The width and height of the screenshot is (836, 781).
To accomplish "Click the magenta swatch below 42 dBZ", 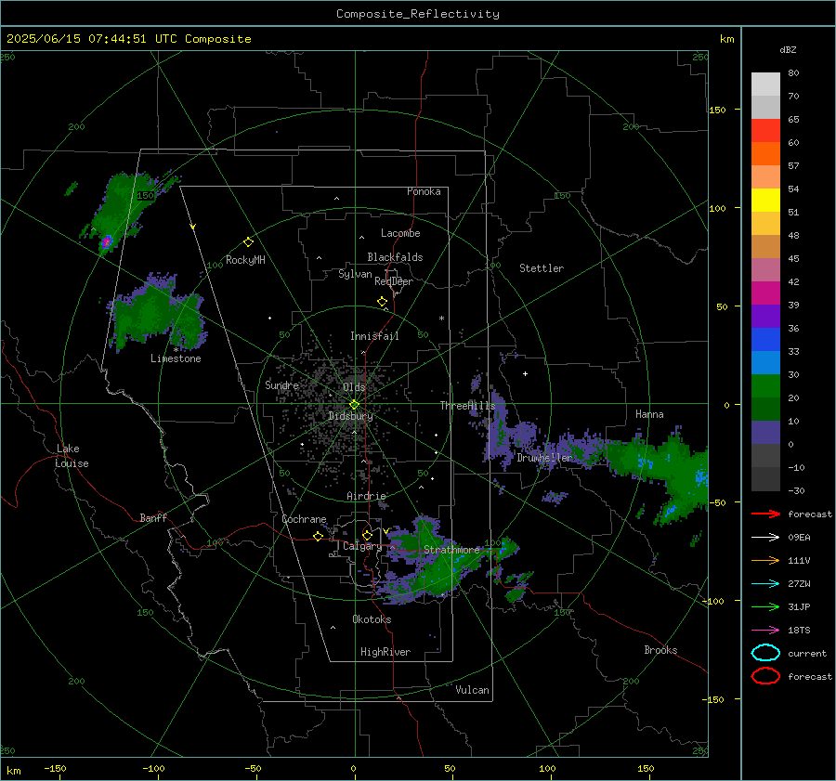I will pyautogui.click(x=765, y=293).
